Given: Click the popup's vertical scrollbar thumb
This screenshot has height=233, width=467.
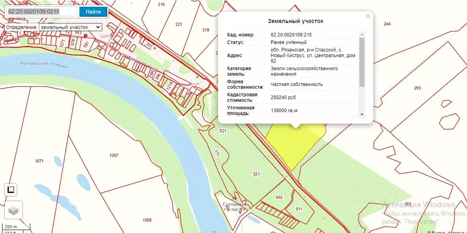Looking at the screenshot, I should tap(362, 62).
